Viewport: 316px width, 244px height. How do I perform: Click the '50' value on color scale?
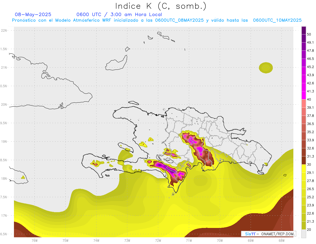(309, 34)
